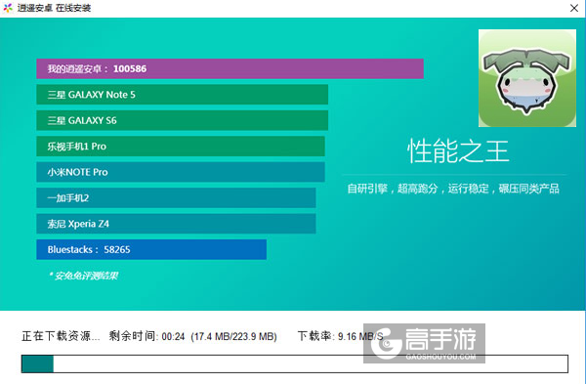Select the purple 我的逍遥安卓 100586 score bar
The height and width of the screenshot is (384, 586).
click(230, 68)
